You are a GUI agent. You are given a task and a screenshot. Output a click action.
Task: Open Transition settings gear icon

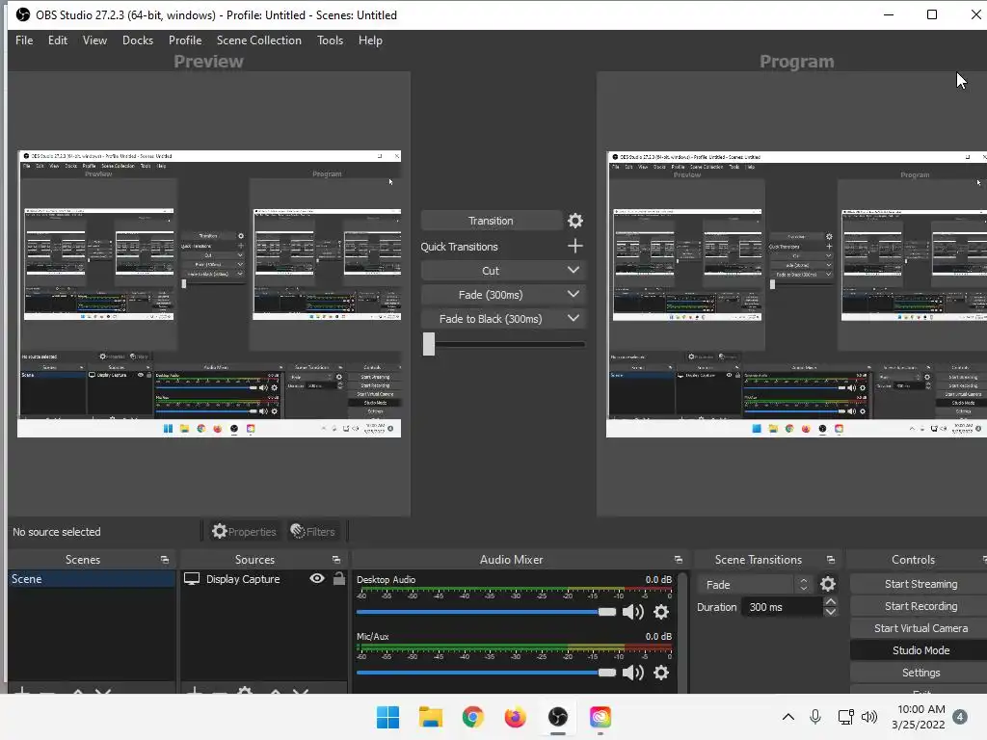[x=575, y=221]
